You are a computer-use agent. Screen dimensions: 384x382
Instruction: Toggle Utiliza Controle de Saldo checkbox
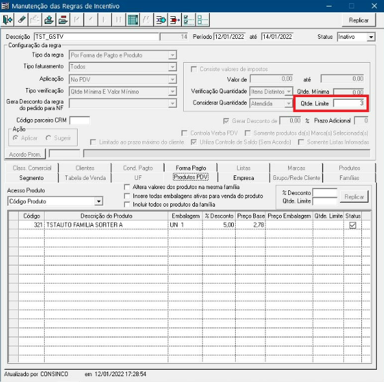tap(194, 142)
